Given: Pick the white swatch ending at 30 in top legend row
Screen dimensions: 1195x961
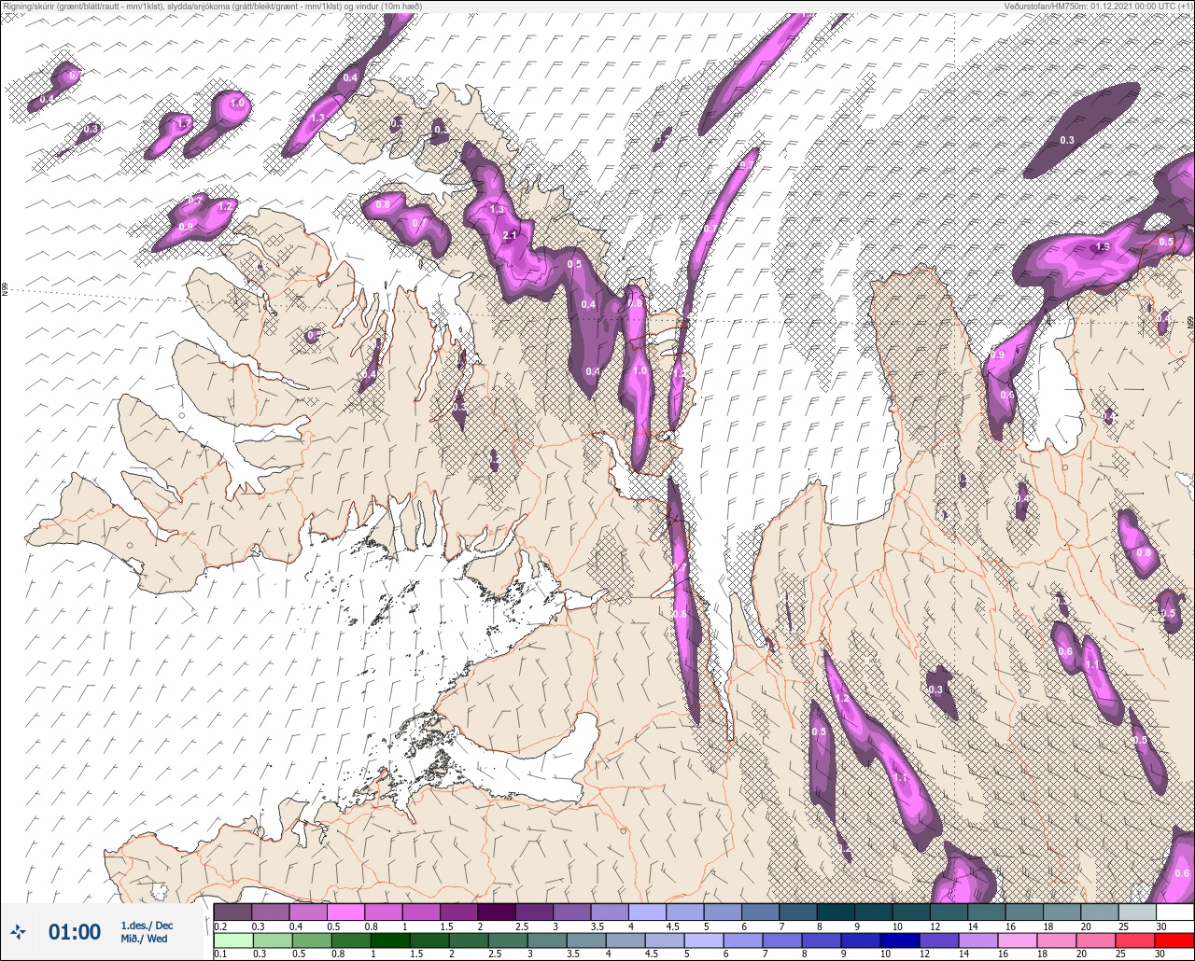Looking at the screenshot, I should point(1175,912).
